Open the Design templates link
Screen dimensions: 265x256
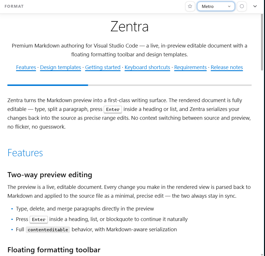coord(60,67)
